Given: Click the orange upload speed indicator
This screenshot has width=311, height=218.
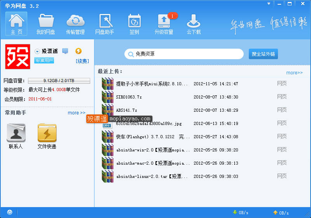Looking at the screenshot, I should coord(281,213).
